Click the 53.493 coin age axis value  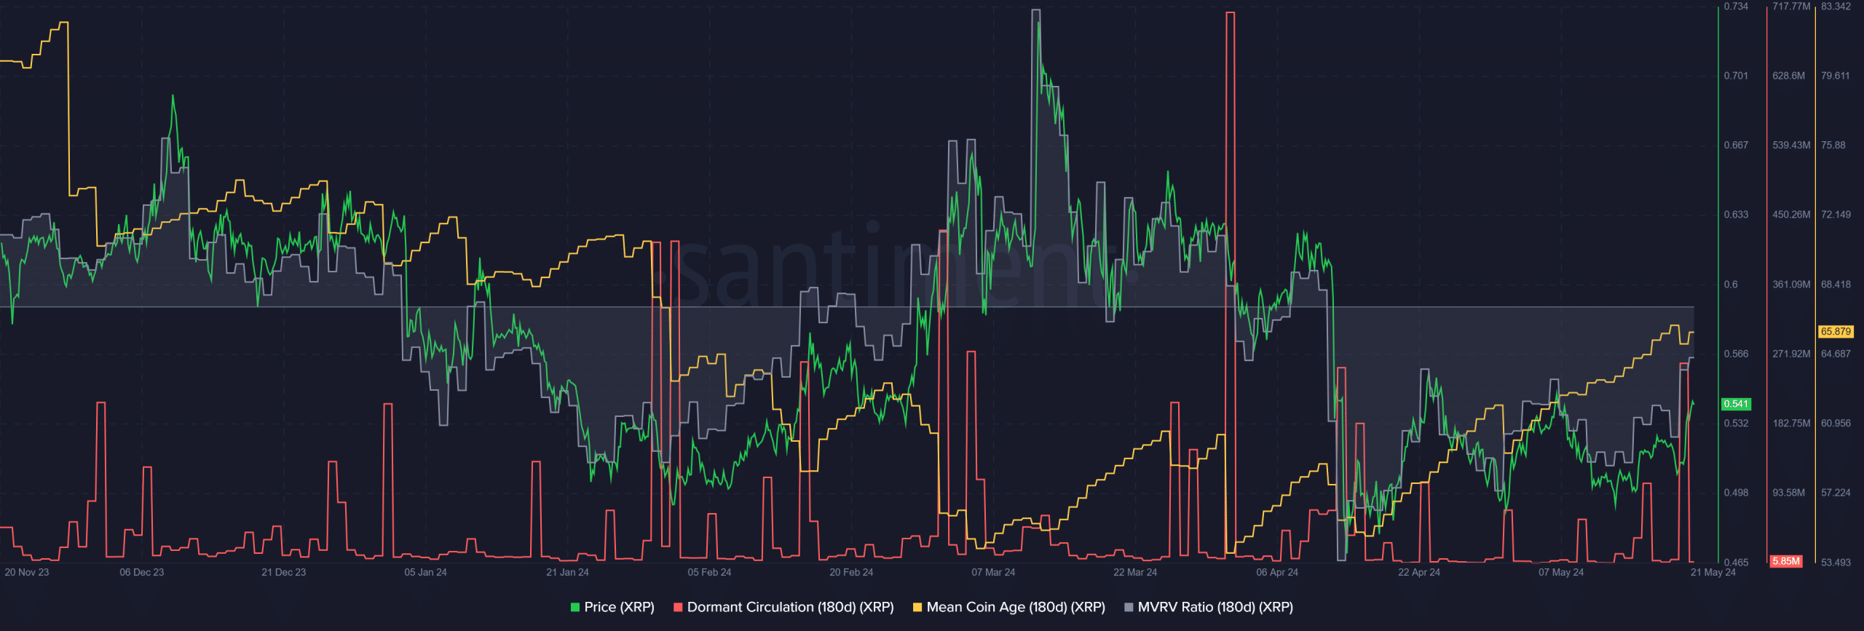tap(1836, 563)
